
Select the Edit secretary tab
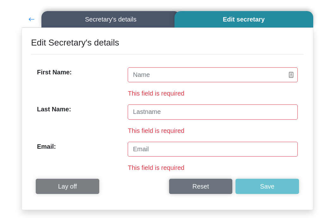click(x=244, y=19)
